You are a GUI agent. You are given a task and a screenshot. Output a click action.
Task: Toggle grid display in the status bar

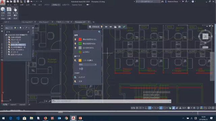pyautogui.click(x=137, y=108)
